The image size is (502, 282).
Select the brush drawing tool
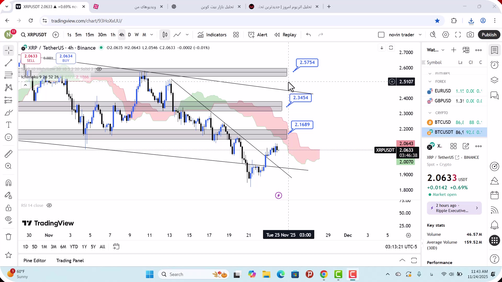point(9,113)
